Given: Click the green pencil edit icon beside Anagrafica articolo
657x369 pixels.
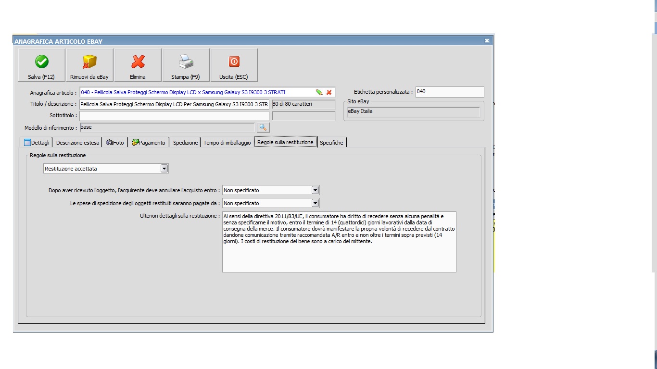Looking at the screenshot, I should (319, 92).
